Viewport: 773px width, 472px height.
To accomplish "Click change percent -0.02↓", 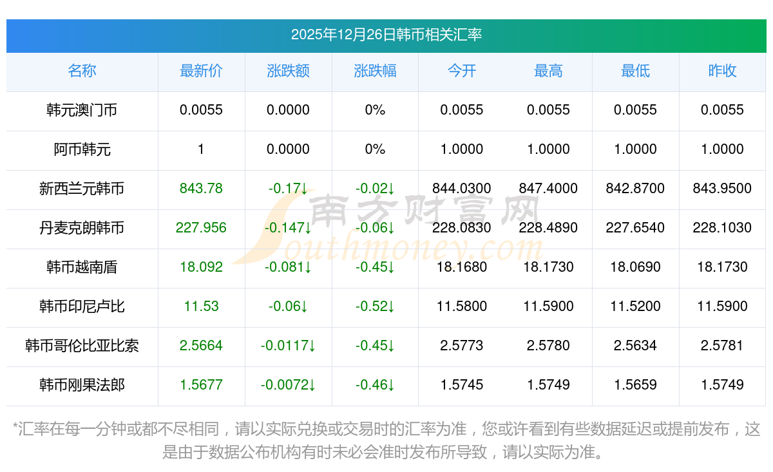I will click(x=375, y=189).
